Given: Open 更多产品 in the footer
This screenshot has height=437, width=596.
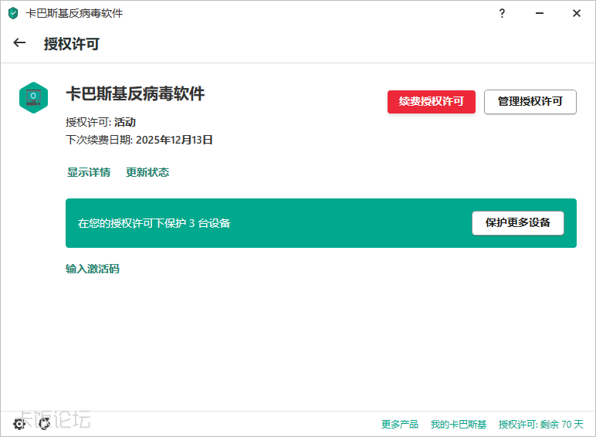Looking at the screenshot, I should (x=400, y=425).
